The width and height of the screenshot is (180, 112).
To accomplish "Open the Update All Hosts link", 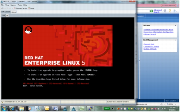I will click(x=150, y=49).
